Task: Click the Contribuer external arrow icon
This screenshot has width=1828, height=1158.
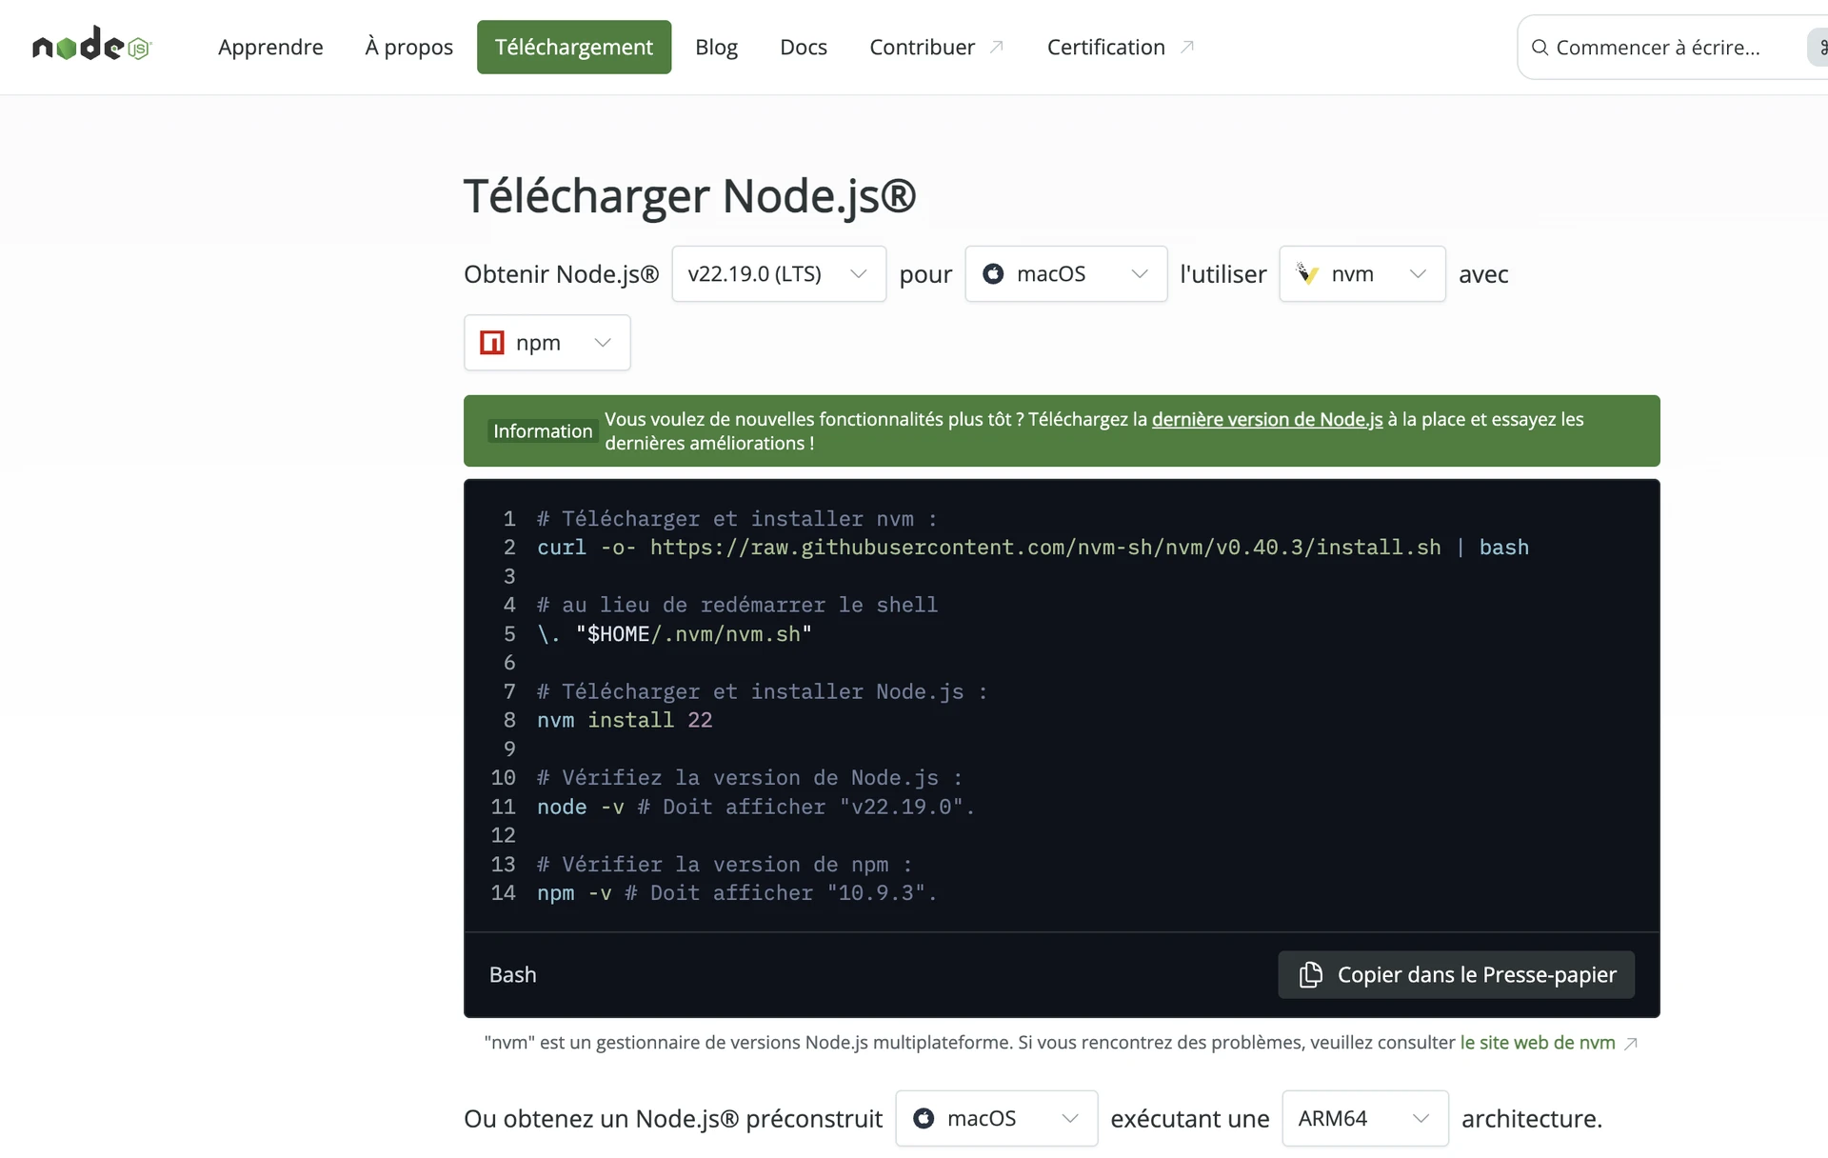Action: (x=997, y=47)
